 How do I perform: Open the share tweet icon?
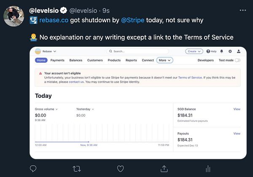click(164, 169)
